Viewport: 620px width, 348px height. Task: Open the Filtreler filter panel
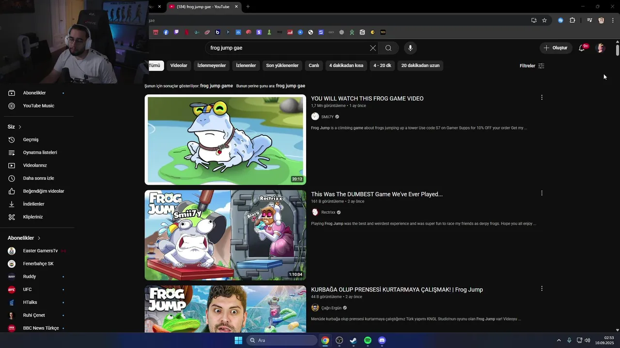pyautogui.click(x=532, y=66)
